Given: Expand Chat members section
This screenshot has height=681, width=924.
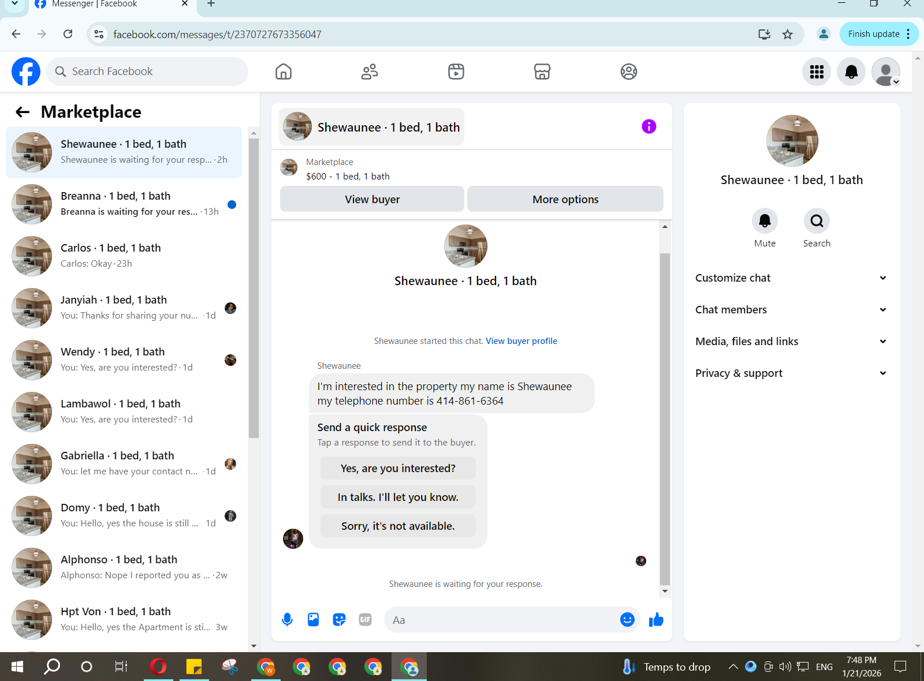Looking at the screenshot, I should click(x=791, y=310).
